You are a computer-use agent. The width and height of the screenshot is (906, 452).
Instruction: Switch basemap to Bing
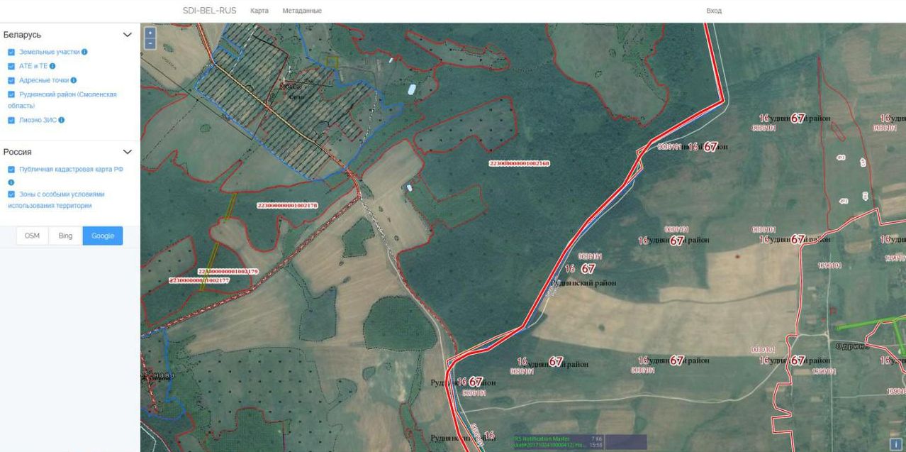point(65,236)
